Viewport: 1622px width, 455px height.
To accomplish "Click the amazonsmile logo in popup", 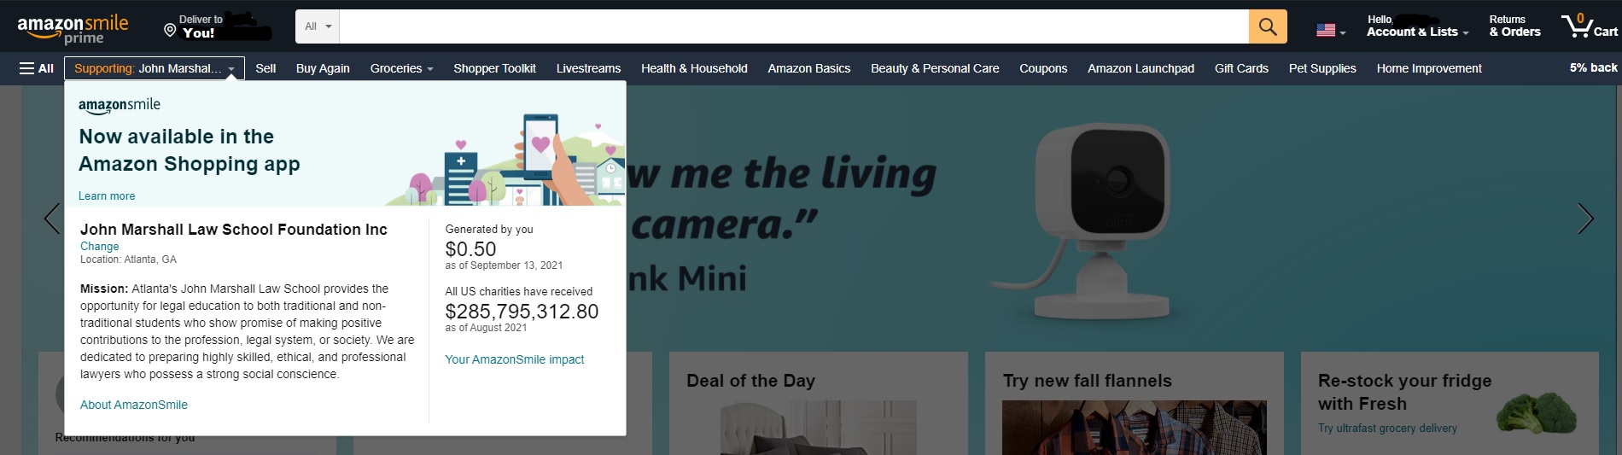I will 120,106.
